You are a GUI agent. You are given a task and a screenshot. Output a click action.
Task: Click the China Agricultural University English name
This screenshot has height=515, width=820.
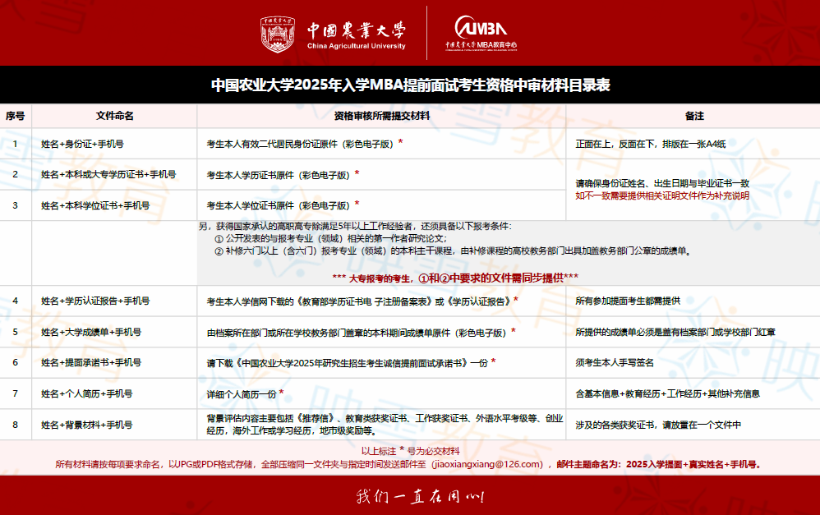pyautogui.click(x=356, y=46)
